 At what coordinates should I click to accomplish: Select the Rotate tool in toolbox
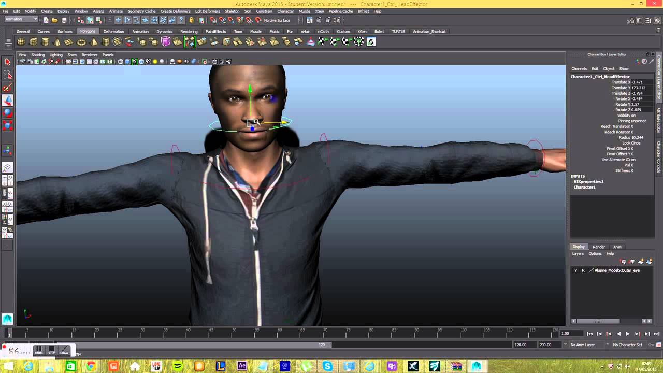(7, 113)
